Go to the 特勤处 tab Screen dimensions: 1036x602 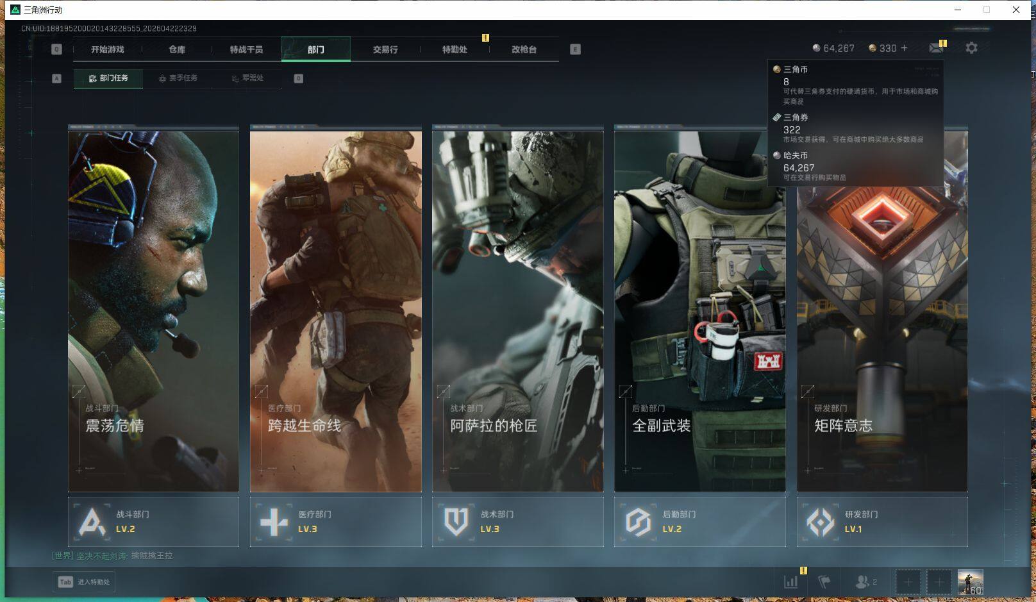pyautogui.click(x=455, y=49)
